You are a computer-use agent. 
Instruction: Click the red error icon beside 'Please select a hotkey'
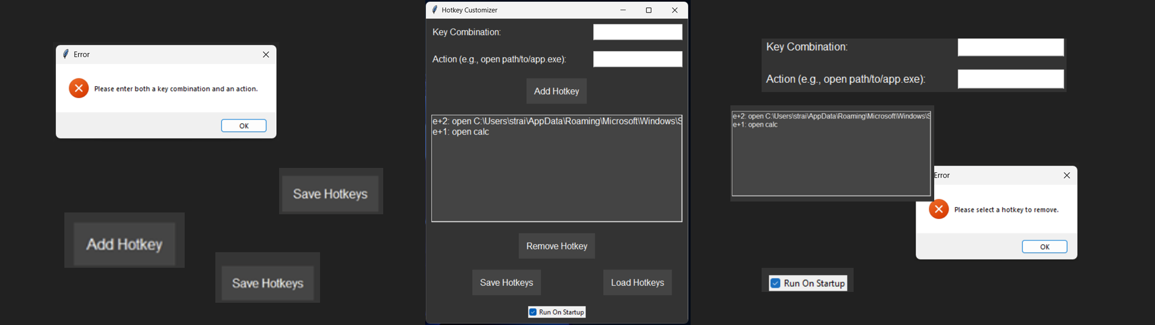[938, 209]
